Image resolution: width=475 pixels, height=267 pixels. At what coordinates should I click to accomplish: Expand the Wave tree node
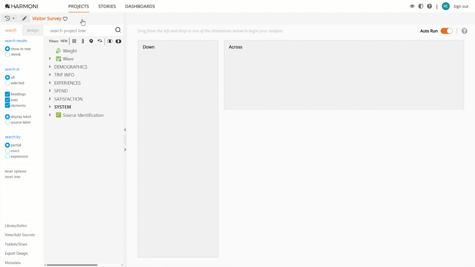(x=50, y=59)
